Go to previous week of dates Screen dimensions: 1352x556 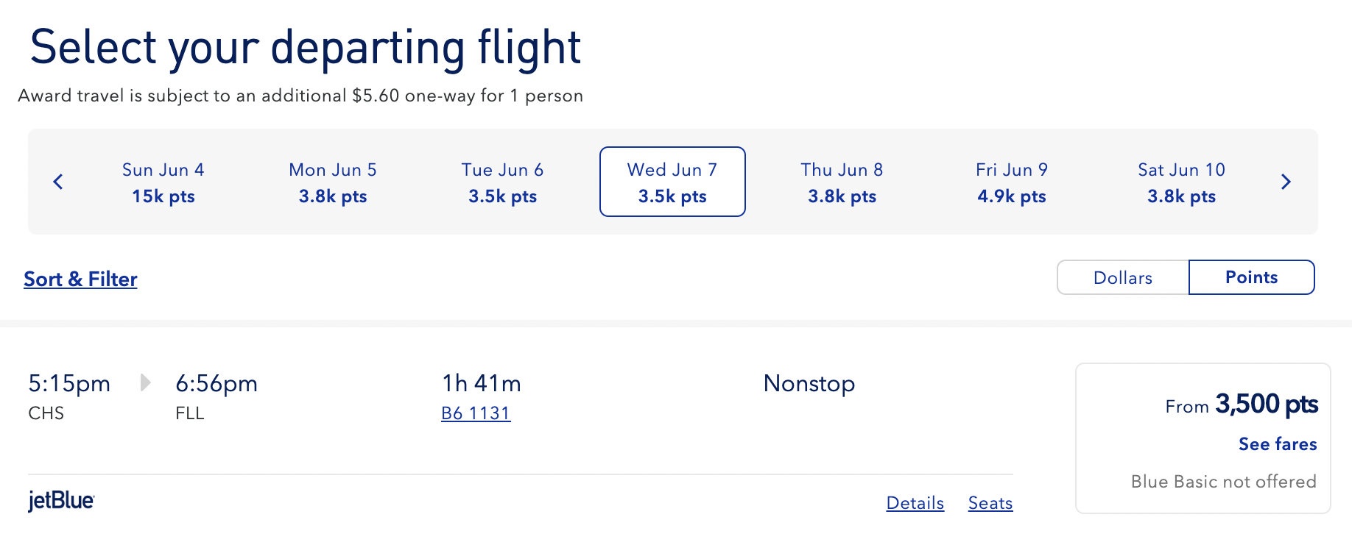tap(58, 182)
